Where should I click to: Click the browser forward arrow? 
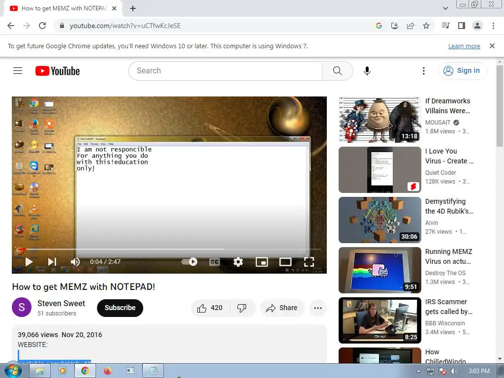[27, 26]
